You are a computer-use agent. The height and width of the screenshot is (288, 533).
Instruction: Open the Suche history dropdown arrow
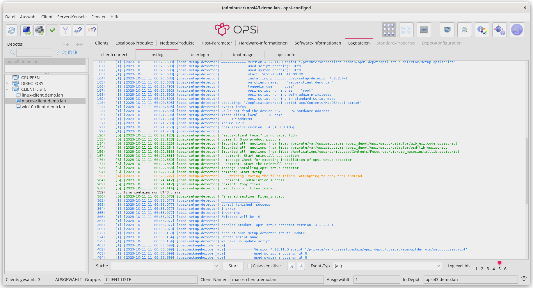point(216,266)
